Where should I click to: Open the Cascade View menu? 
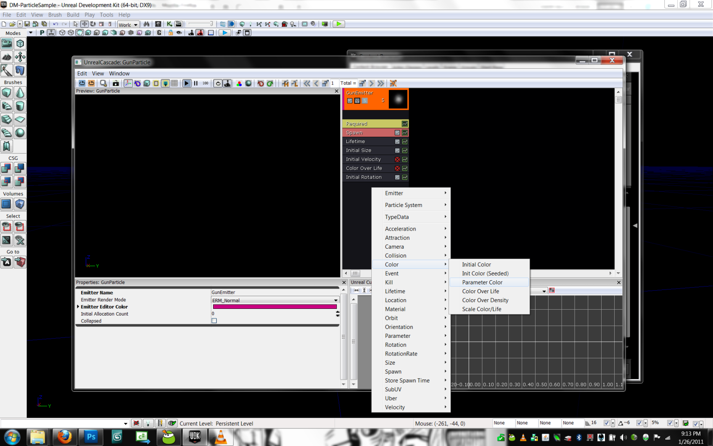98,73
